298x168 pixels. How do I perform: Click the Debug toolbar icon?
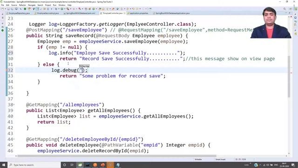[x=56, y=9]
